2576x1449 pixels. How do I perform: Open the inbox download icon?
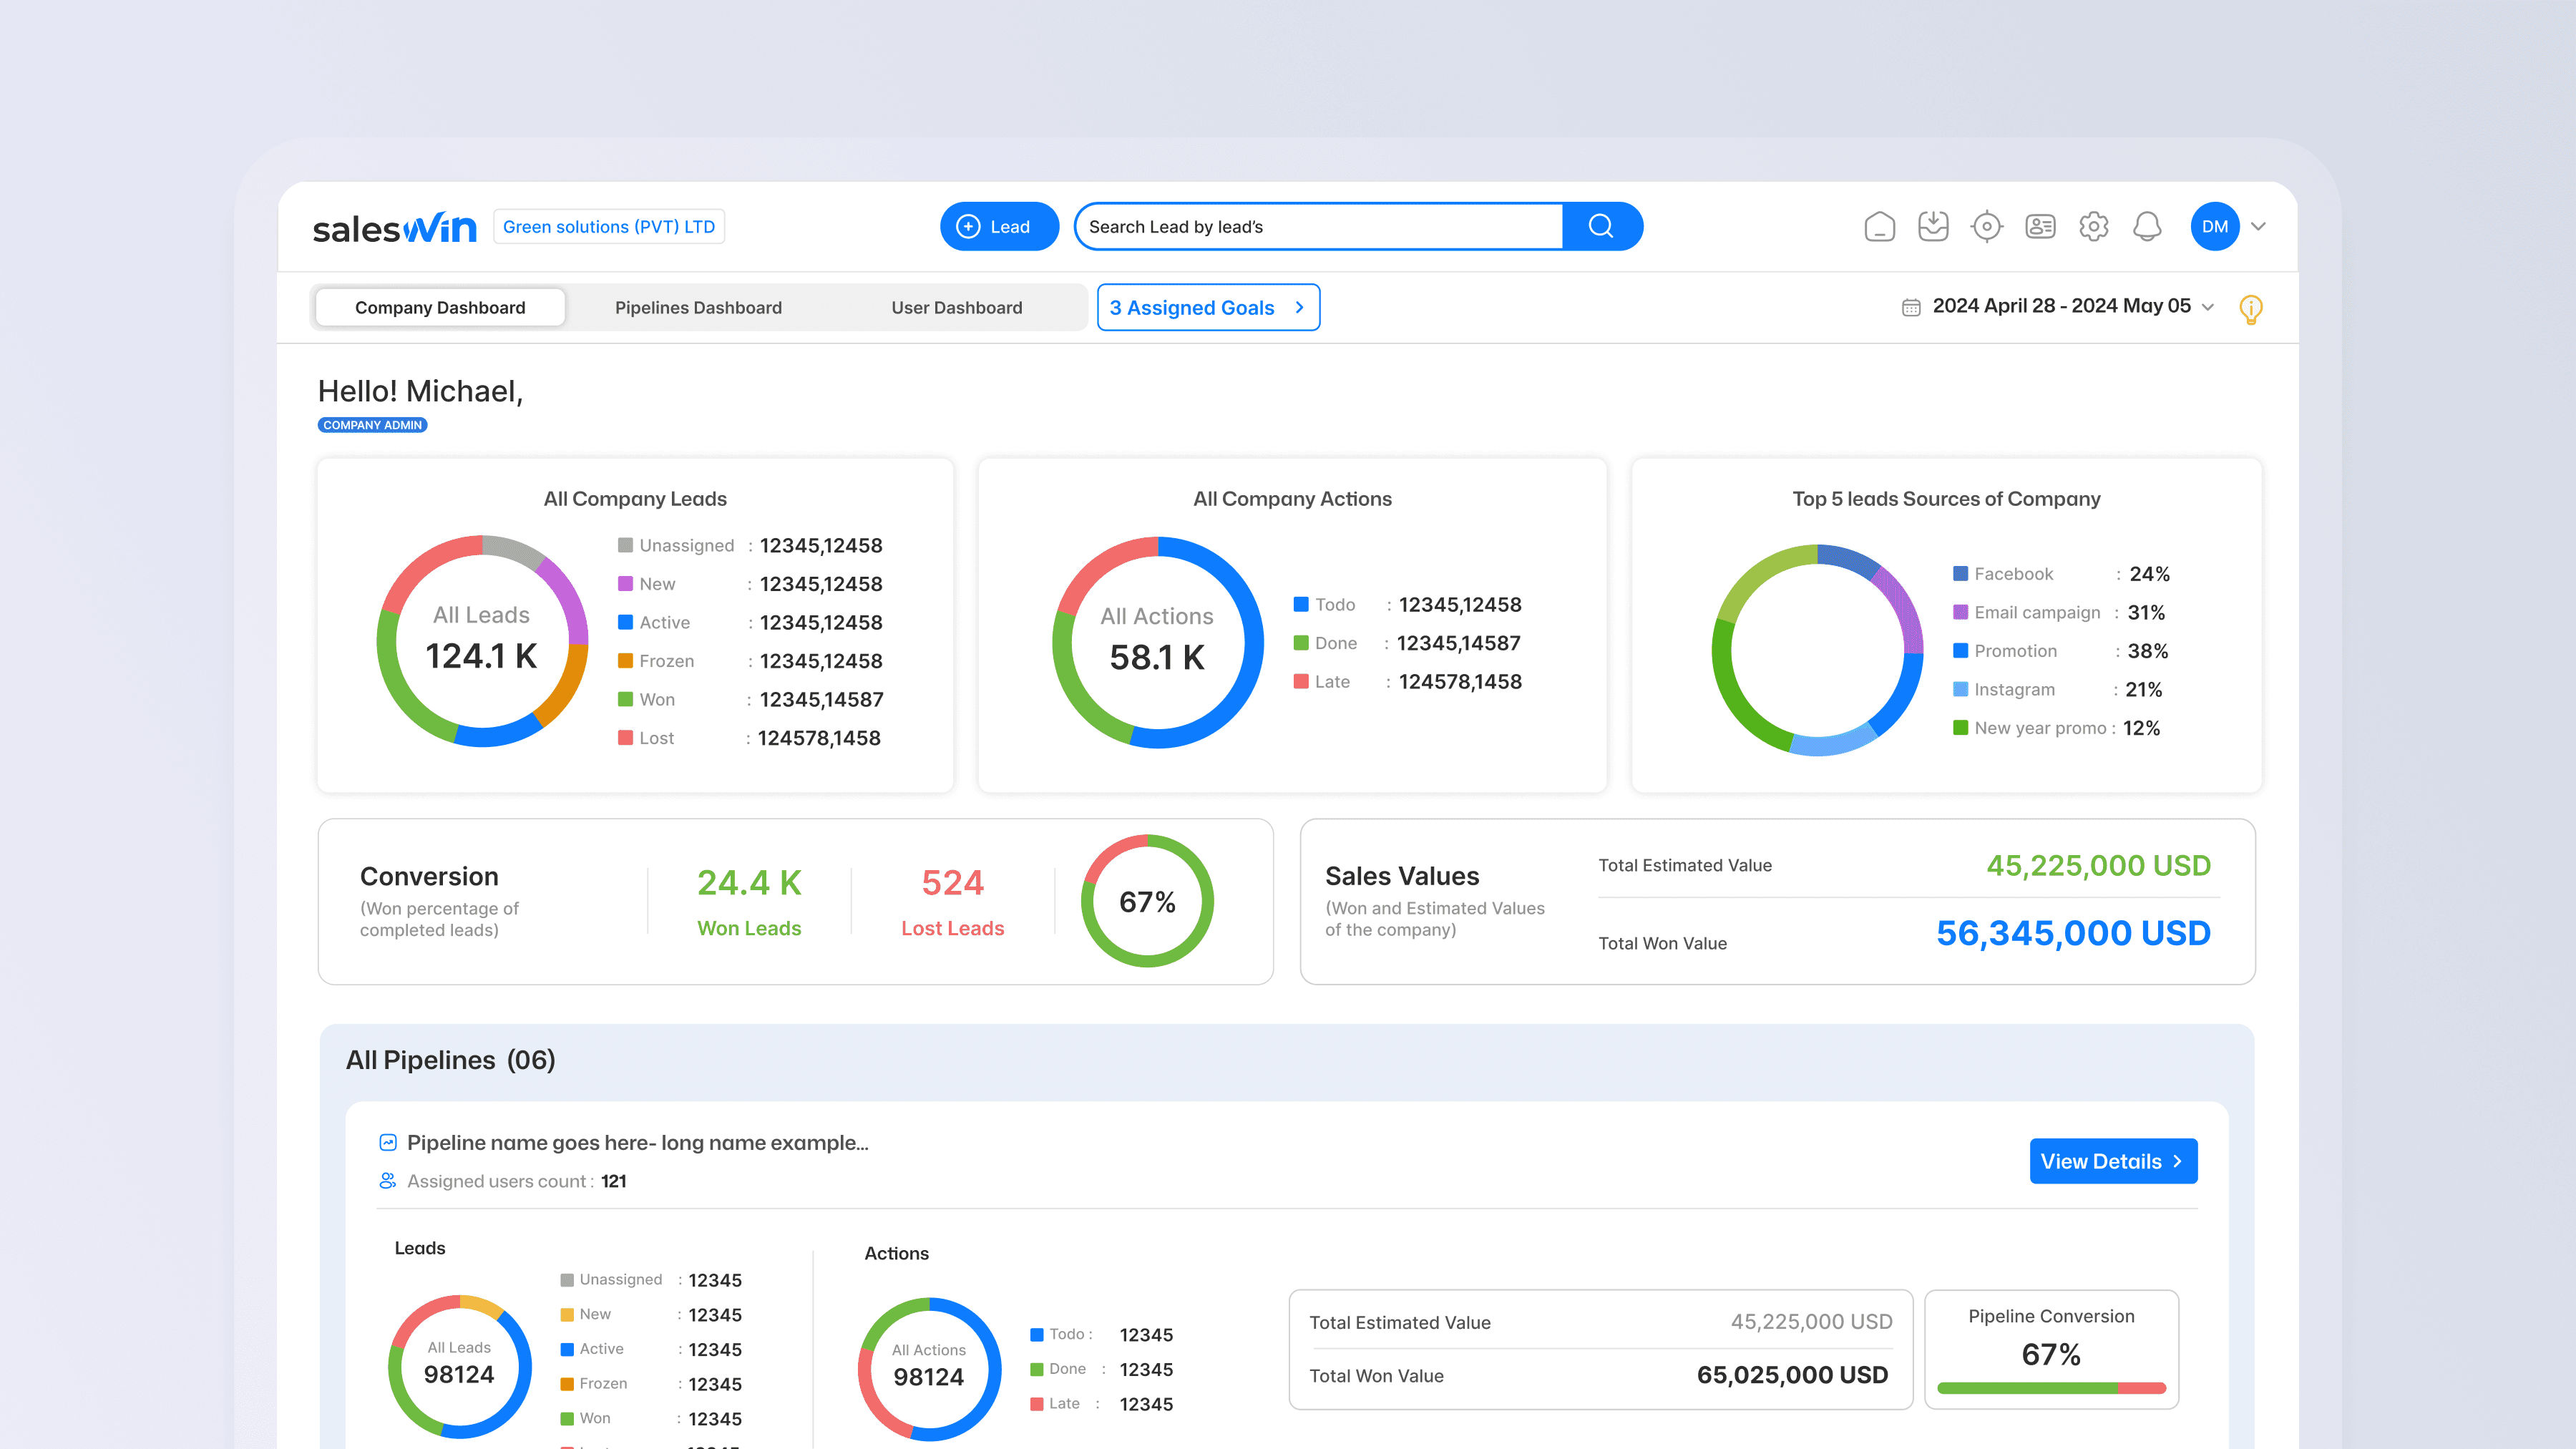(x=1933, y=227)
